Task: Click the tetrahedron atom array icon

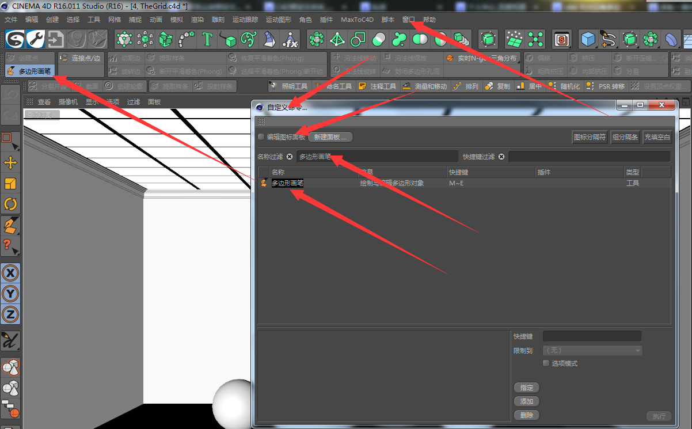Action: [x=337, y=39]
